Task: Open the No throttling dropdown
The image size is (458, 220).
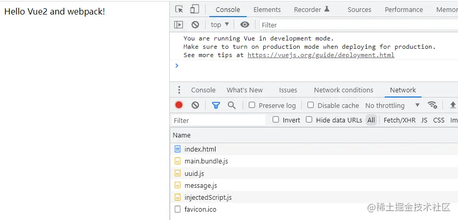Action: click(393, 105)
